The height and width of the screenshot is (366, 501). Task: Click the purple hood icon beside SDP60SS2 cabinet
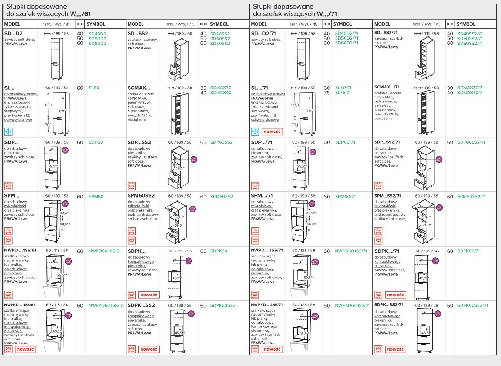194,159
